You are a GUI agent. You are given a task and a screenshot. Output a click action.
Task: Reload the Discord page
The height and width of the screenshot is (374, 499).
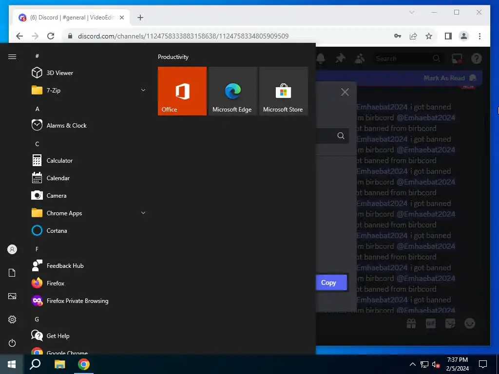coord(51,36)
